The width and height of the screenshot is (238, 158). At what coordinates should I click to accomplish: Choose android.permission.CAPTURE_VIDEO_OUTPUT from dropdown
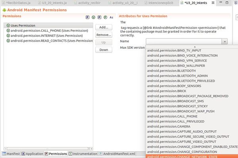tap(192, 142)
